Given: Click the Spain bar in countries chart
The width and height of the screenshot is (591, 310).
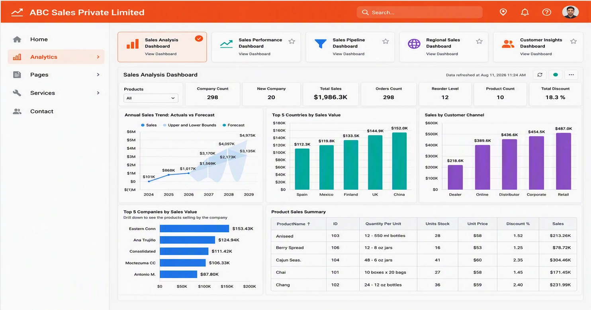Looking at the screenshot, I should (302, 169).
